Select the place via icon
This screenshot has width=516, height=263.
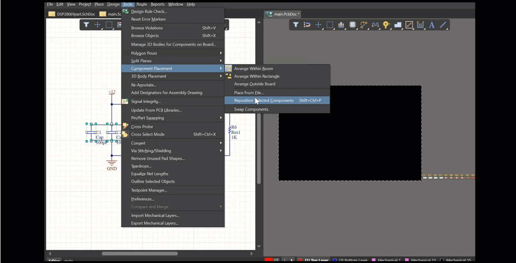386,25
